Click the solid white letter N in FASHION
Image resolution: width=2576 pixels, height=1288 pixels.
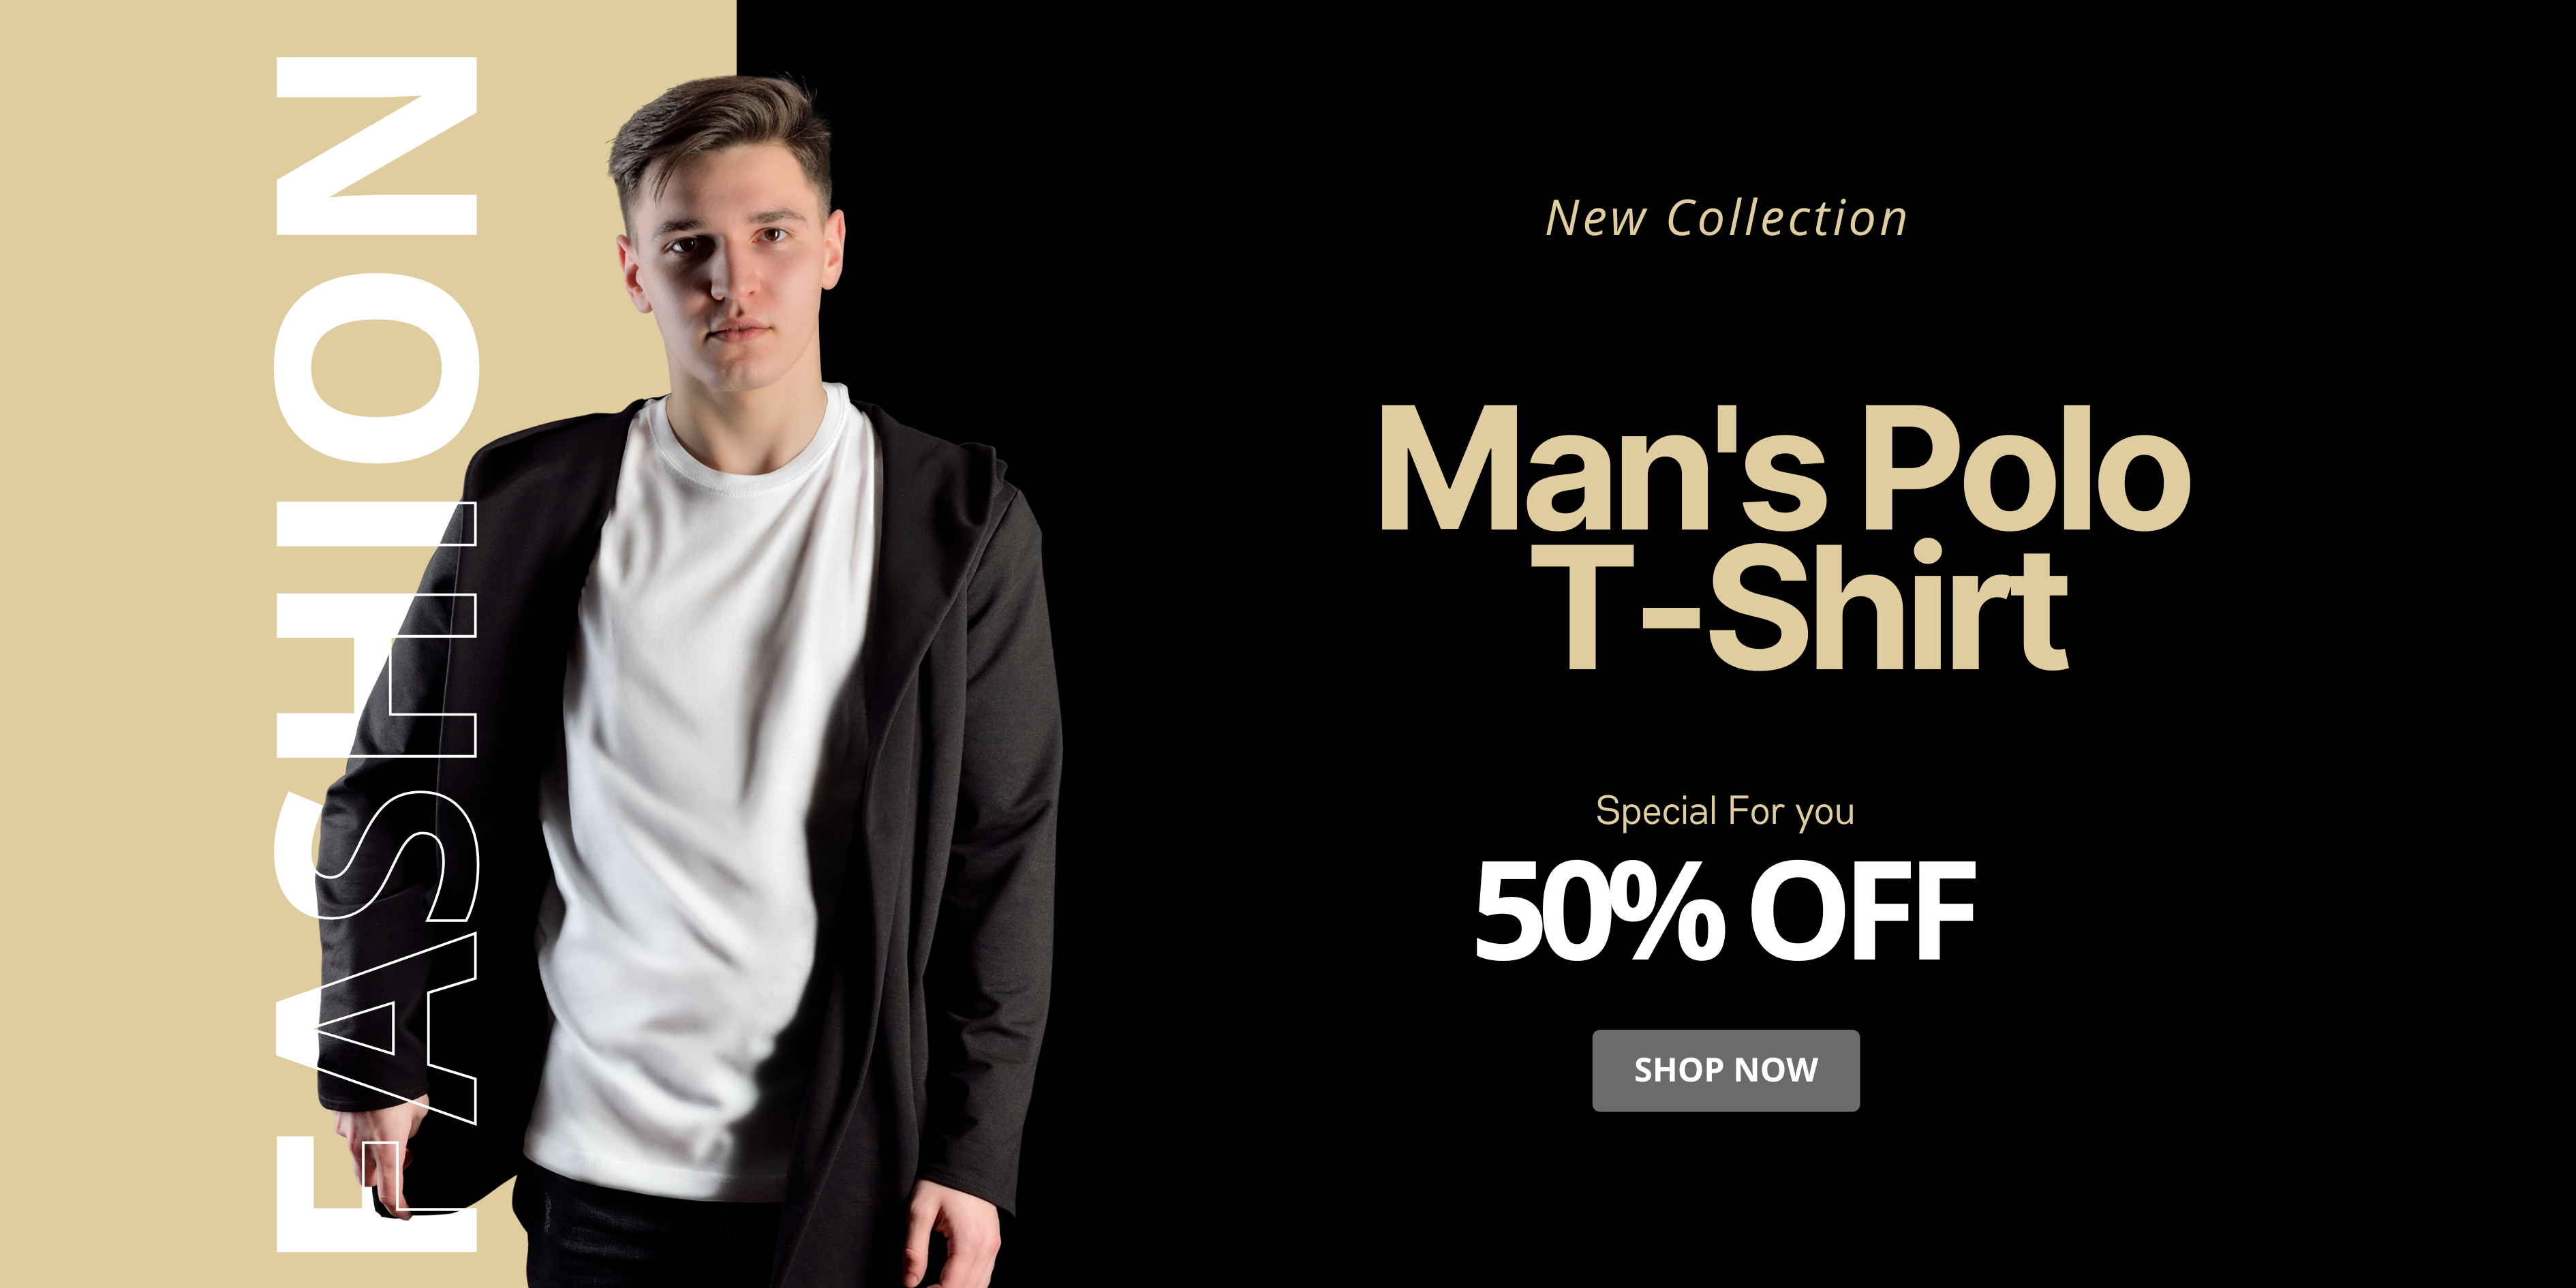coord(376,146)
